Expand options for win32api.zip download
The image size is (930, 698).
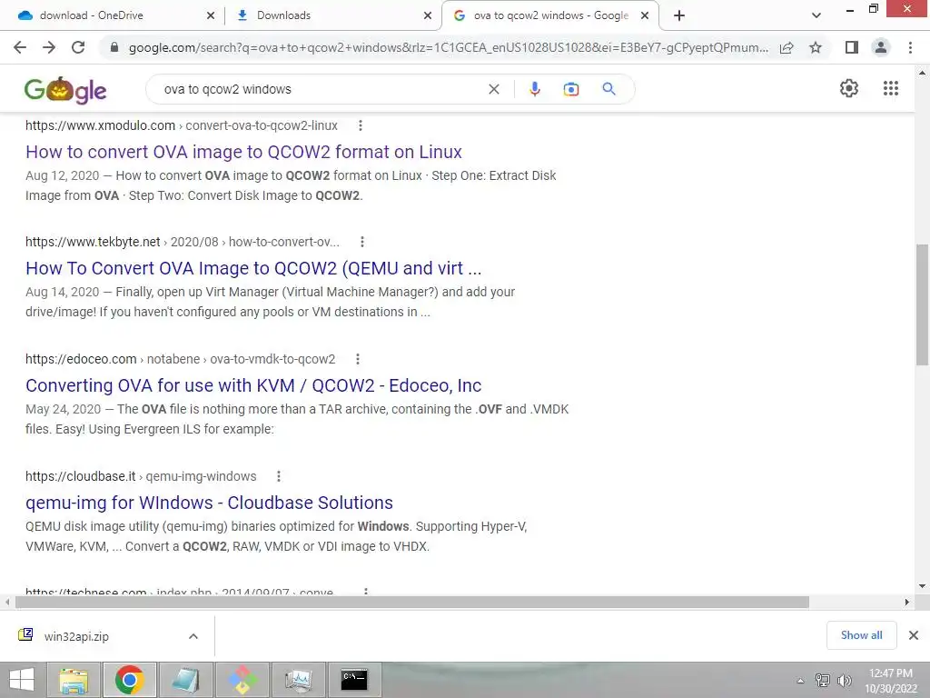193,636
